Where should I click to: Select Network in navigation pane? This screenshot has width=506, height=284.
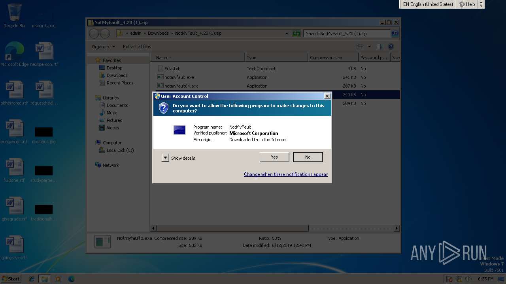111,165
